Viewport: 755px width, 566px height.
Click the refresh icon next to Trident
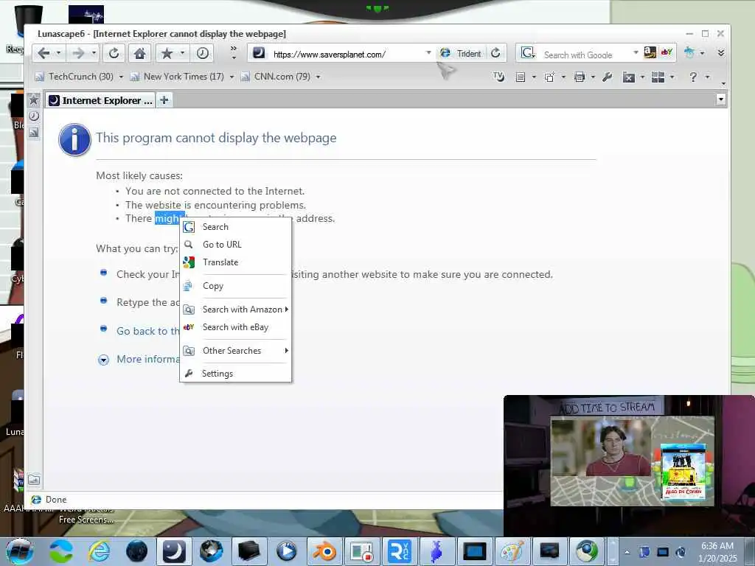click(495, 53)
